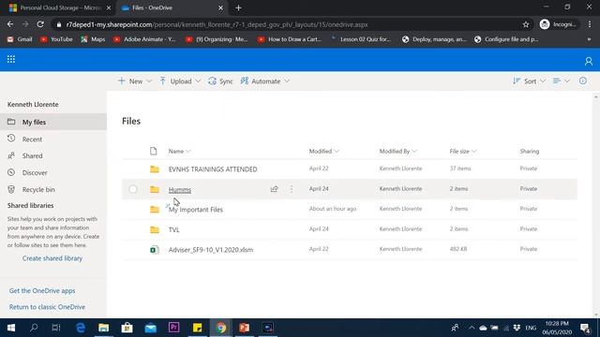Open the information details pane icon
This screenshot has width=600, height=337.
coord(583,81)
